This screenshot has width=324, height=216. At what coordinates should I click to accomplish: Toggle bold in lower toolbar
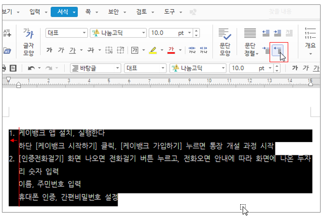pos(295,68)
